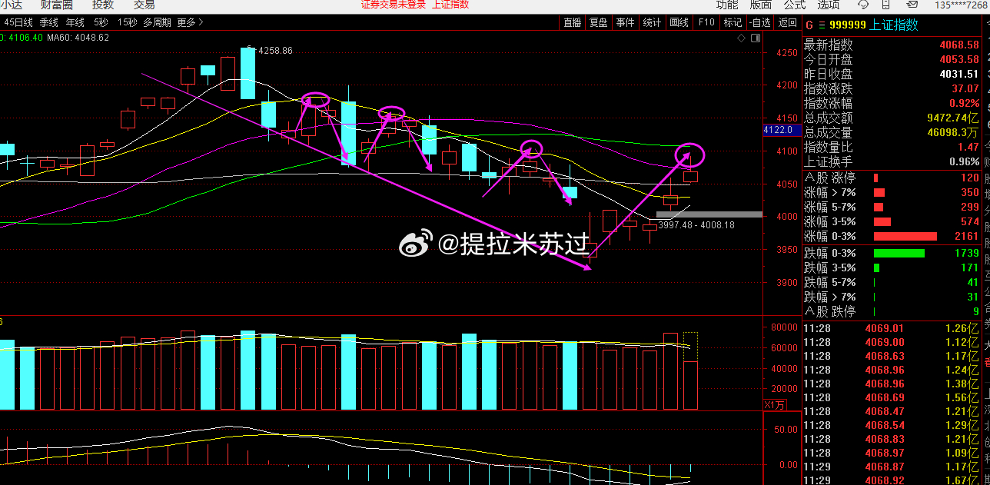Click the account number 135****7268
This screenshot has width=990, height=485.
tap(962, 5)
